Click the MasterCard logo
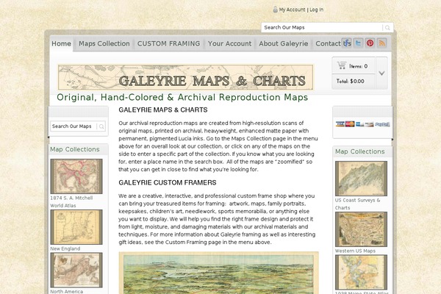 click(x=350, y=124)
